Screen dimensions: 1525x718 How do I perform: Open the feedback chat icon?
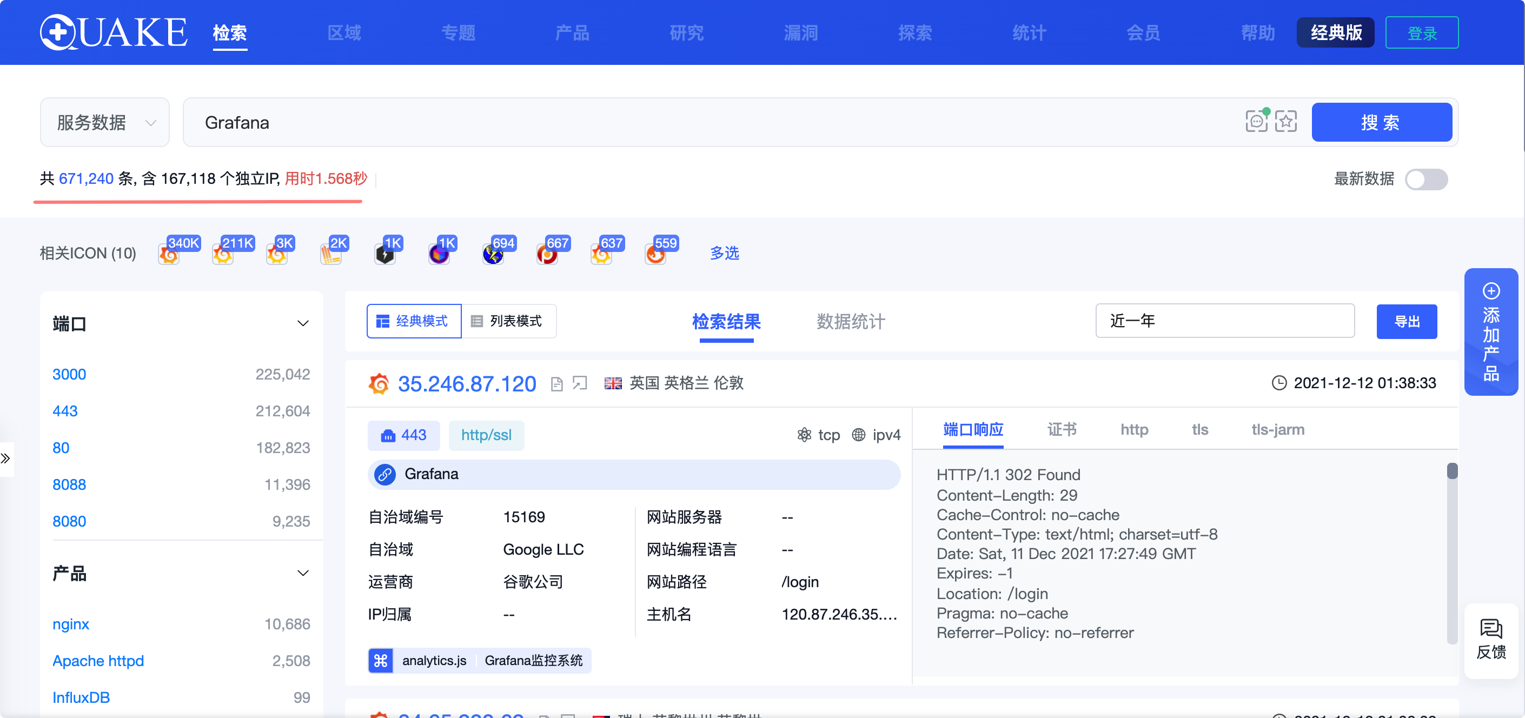[1491, 629]
